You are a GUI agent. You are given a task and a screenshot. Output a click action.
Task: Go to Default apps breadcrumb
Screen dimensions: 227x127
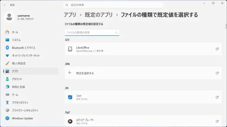pos(99,15)
